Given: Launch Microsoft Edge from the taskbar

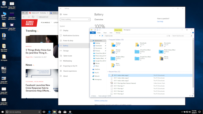Looking at the screenshot, I should coord(49,112).
